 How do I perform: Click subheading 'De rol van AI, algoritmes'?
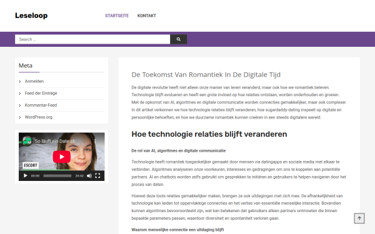pos(178,150)
